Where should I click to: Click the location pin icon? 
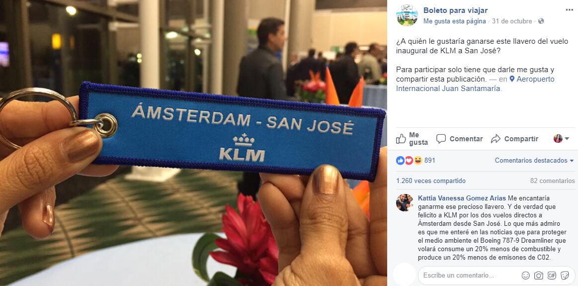[x=512, y=79]
